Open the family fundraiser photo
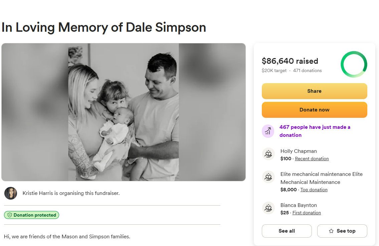379x246 pixels. click(124, 112)
